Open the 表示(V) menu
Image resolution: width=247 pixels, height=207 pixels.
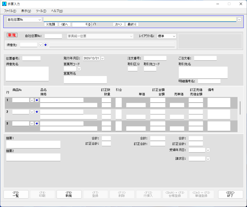[x=26, y=11]
